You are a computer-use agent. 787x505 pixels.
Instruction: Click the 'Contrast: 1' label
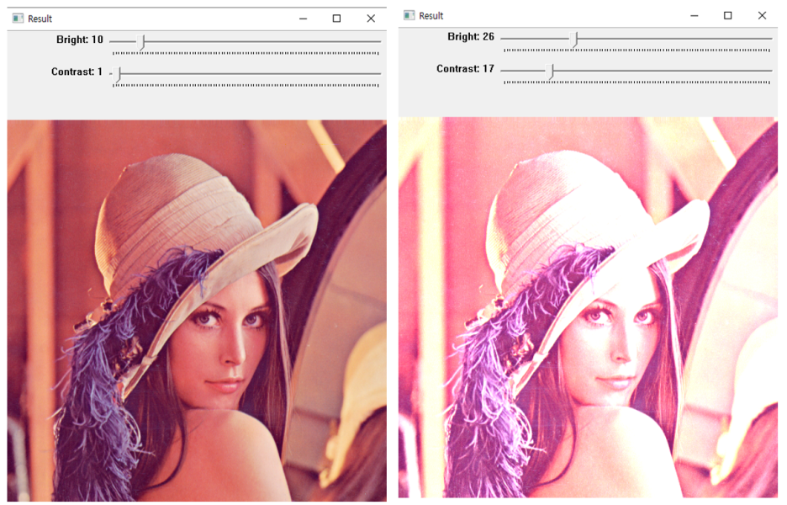tap(77, 72)
